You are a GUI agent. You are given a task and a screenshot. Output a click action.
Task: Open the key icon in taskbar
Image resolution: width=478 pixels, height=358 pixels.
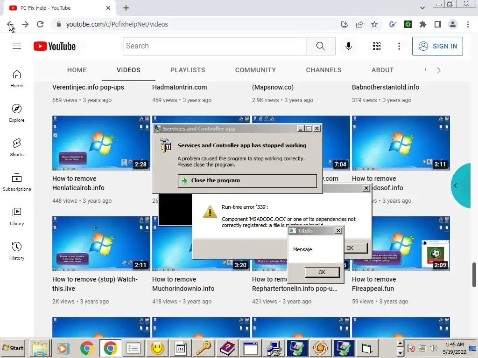(x=204, y=348)
